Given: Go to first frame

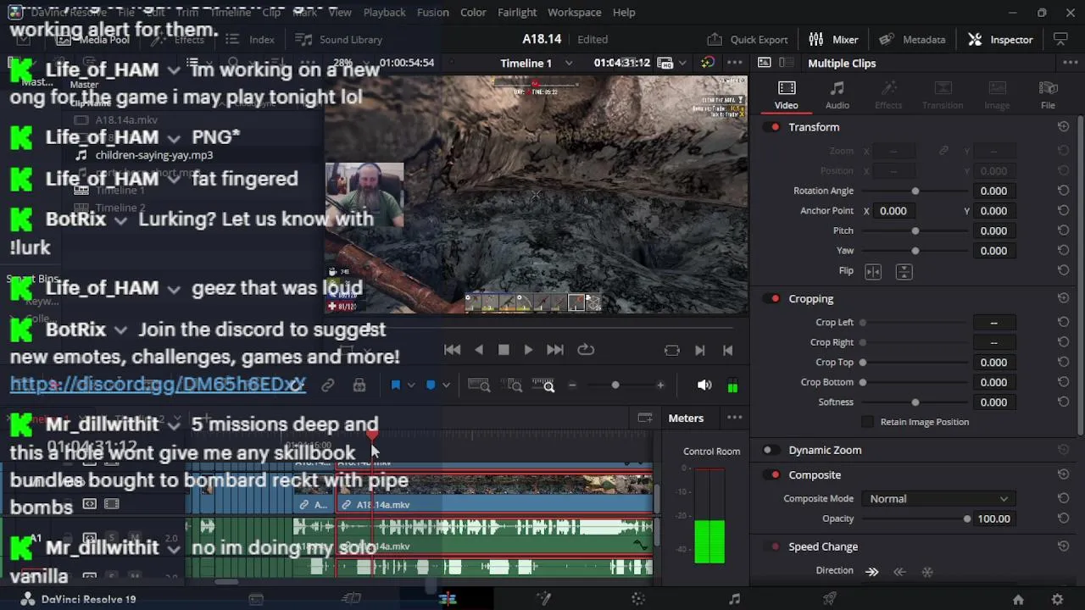Looking at the screenshot, I should click(x=453, y=350).
